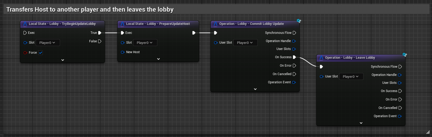Open User Slot dropdown on Commit Lobby Update
The image size is (432, 137).
click(x=245, y=43)
